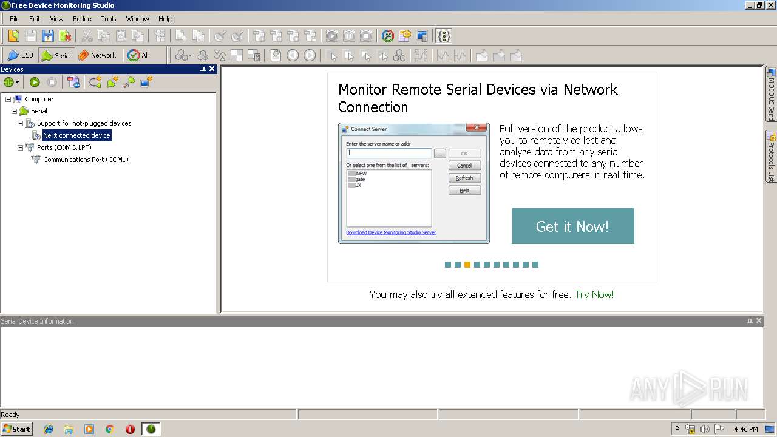Screen dimensions: 777x437
Task: Open the View menu
Action: click(x=56, y=19)
